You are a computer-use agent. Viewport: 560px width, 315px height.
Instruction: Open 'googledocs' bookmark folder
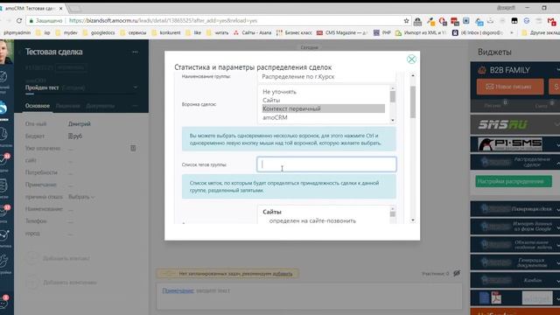[x=99, y=32]
